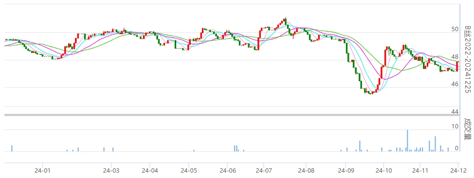Select the 24-03 date axis label
474x178 pixels.
111,170
